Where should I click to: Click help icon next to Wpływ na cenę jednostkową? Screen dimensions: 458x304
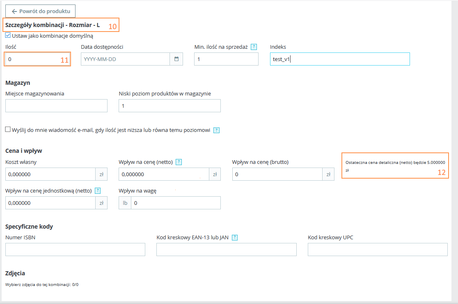pyautogui.click(x=97, y=191)
